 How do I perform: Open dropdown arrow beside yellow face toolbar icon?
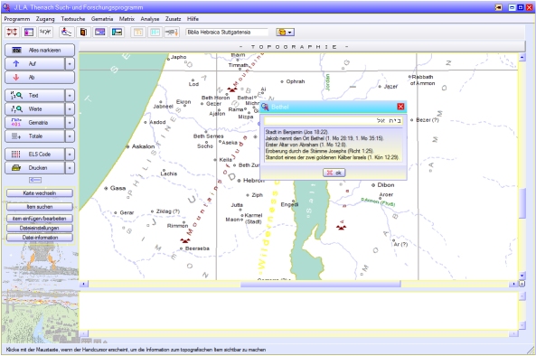coord(290,33)
